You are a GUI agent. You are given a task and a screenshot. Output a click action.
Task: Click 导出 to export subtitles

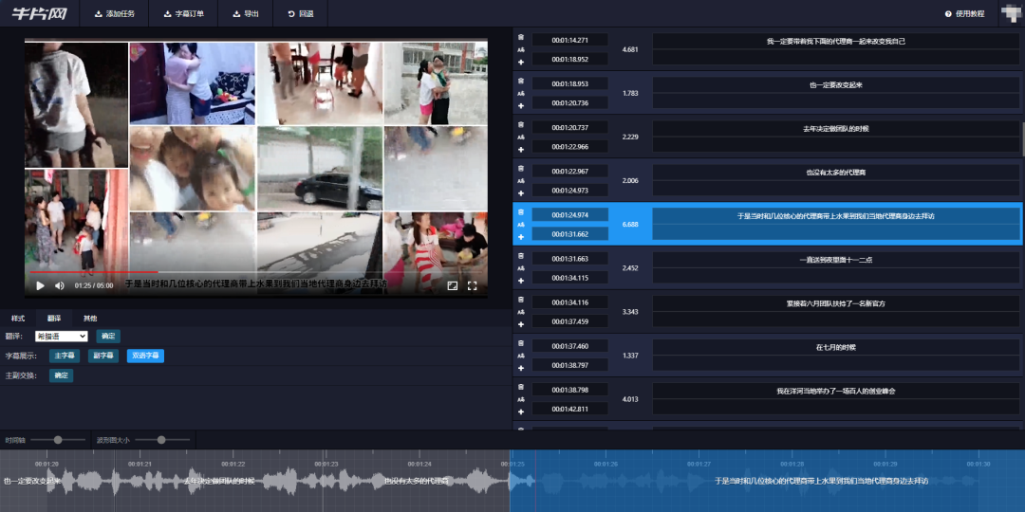[246, 13]
